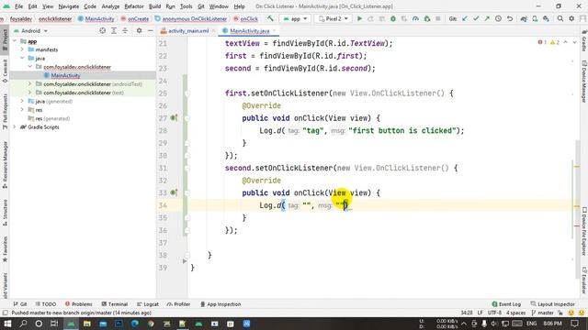Image resolution: width=588 pixels, height=330 pixels.
Task: Expand com.foysaldev.onclicklistener (androidTest) package
Action: coord(29,83)
